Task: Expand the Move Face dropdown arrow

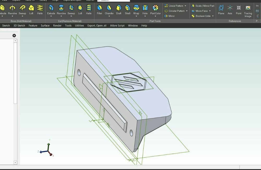Action: pos(210,11)
